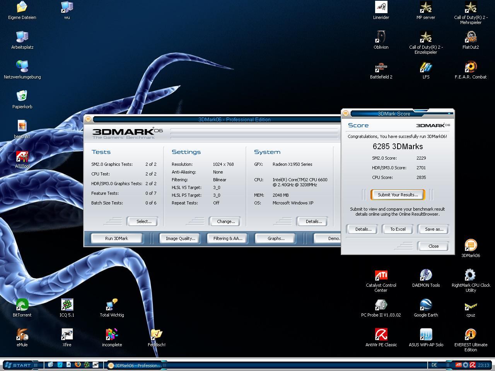This screenshot has height=371, width=495.
Task: Click the Xfire quick launch icon
Action: coord(96,364)
